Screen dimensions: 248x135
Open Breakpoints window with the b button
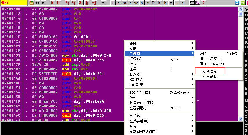pyautogui.click(x=165, y=3)
